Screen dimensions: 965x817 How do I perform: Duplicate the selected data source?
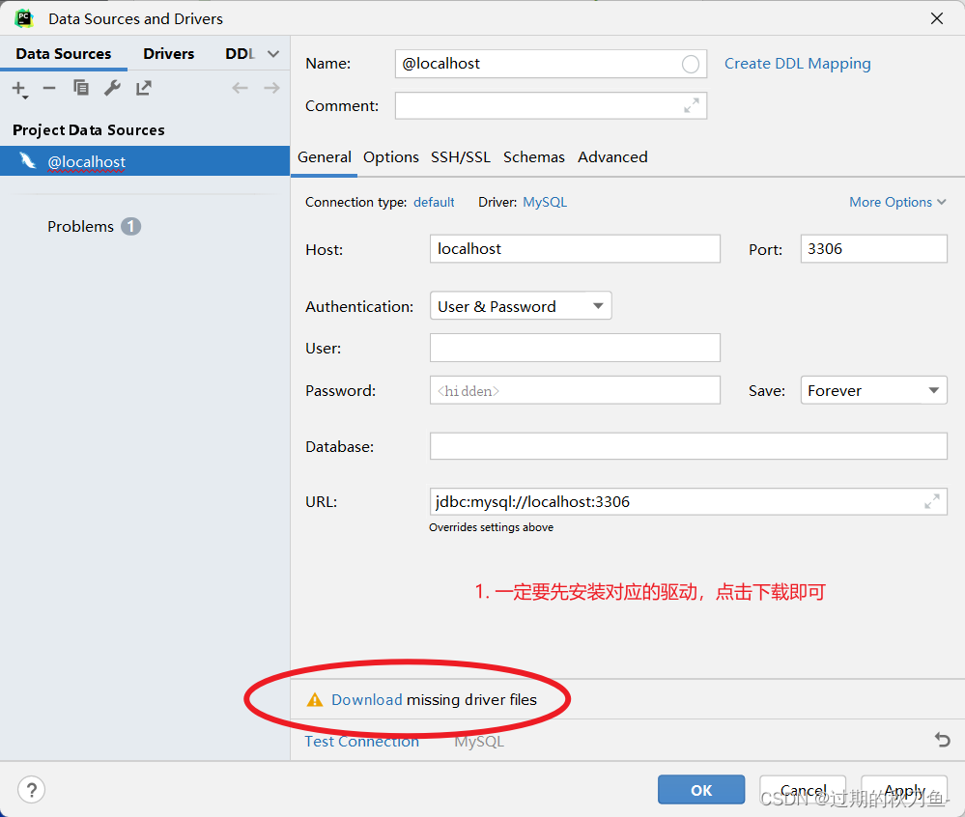coord(80,88)
